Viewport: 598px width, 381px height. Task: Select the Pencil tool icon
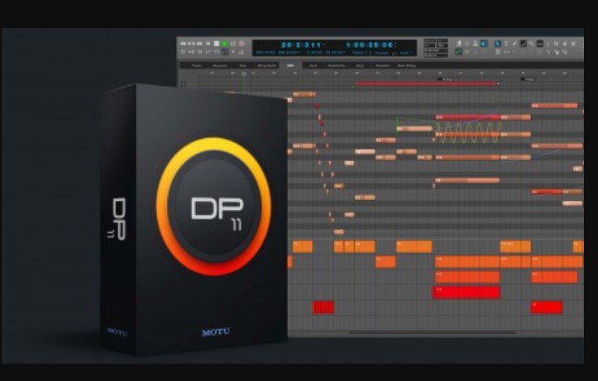point(514,44)
